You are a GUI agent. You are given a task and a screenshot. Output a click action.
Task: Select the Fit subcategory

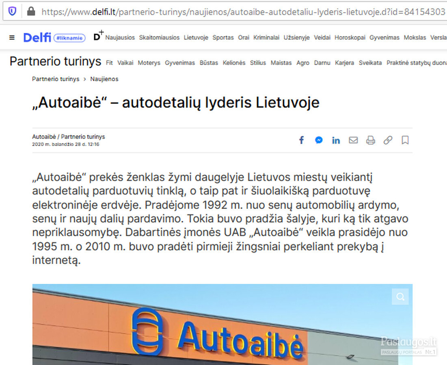click(x=110, y=63)
